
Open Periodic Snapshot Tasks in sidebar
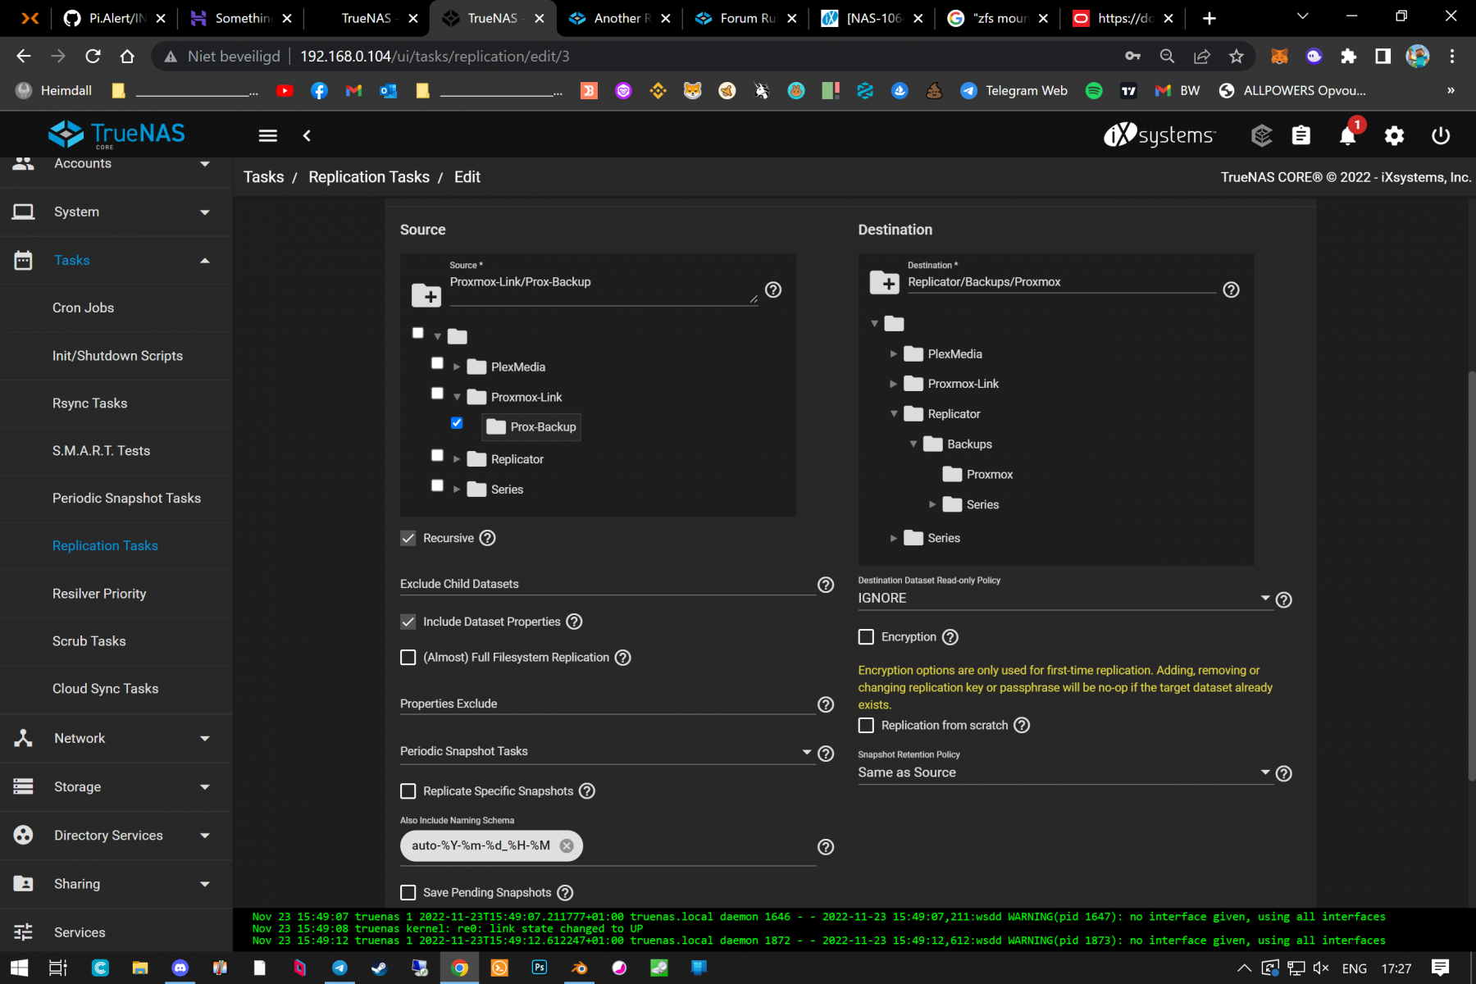(126, 499)
